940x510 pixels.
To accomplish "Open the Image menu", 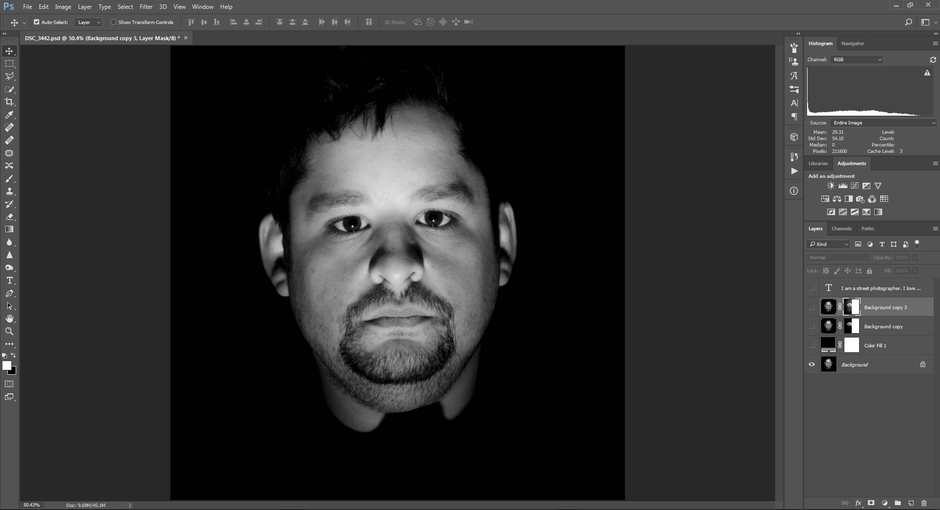I will point(63,7).
